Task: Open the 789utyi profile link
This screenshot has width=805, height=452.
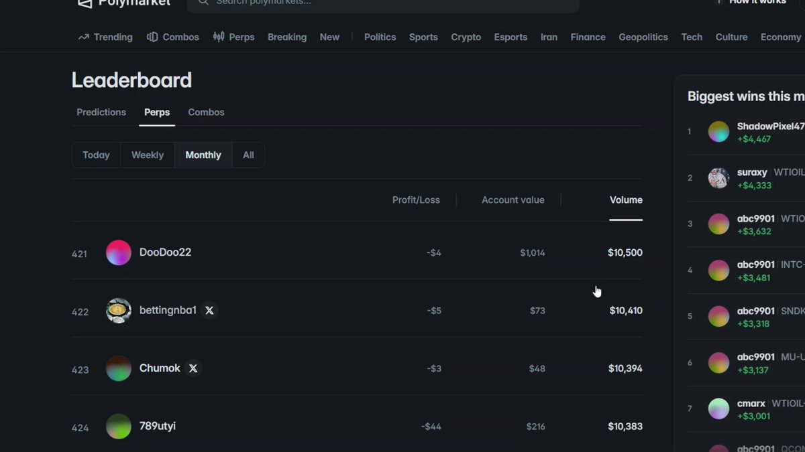Action: click(158, 427)
